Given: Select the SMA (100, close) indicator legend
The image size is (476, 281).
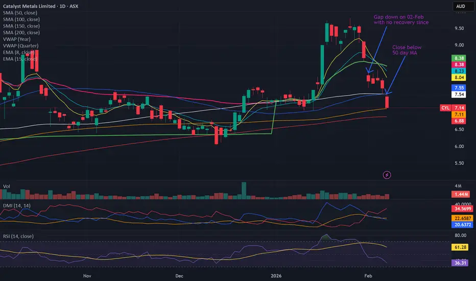Looking at the screenshot, I should point(21,19).
